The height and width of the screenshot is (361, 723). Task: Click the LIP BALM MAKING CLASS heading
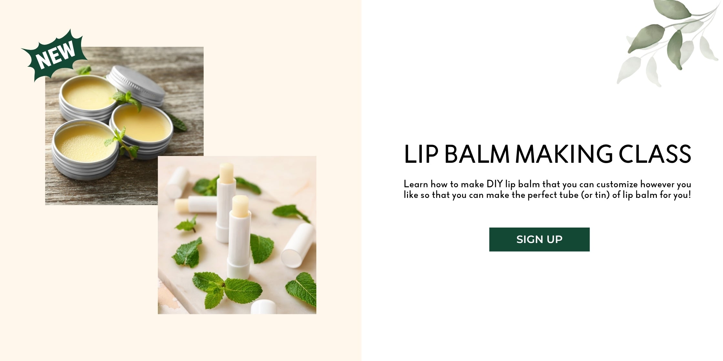[x=547, y=154]
